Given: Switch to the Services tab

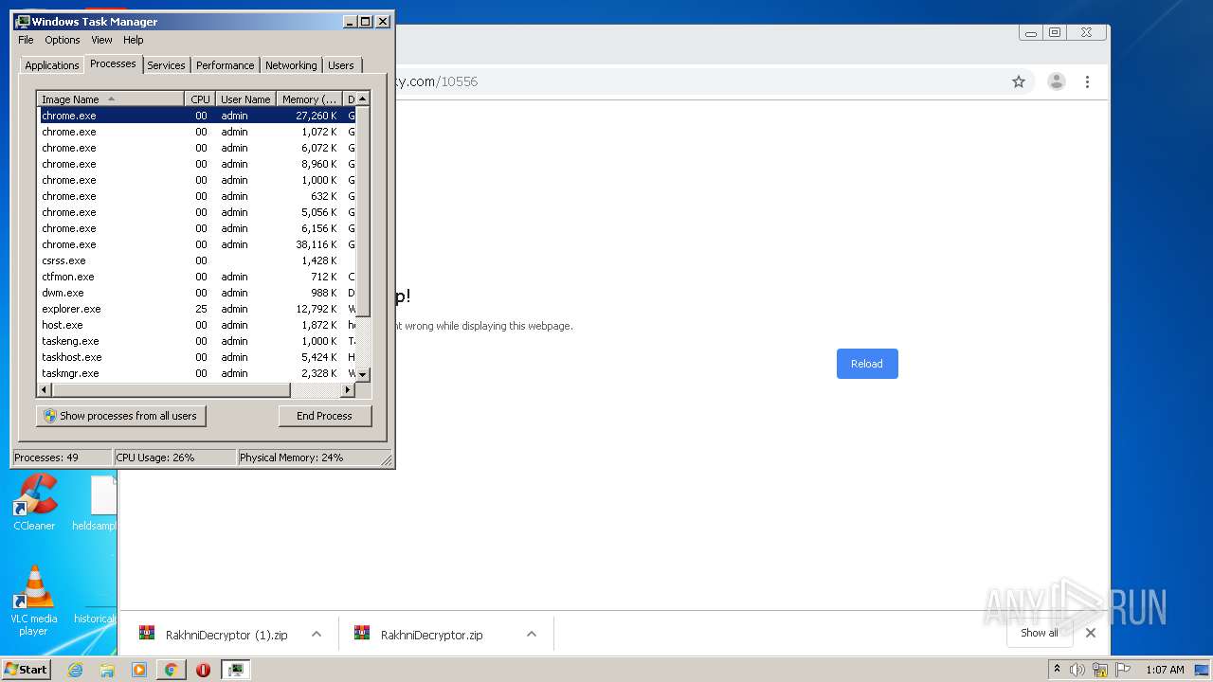Looking at the screenshot, I should pos(166,65).
